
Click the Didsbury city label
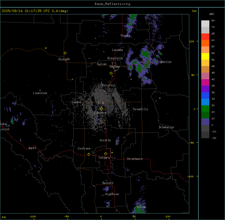[100, 113]
